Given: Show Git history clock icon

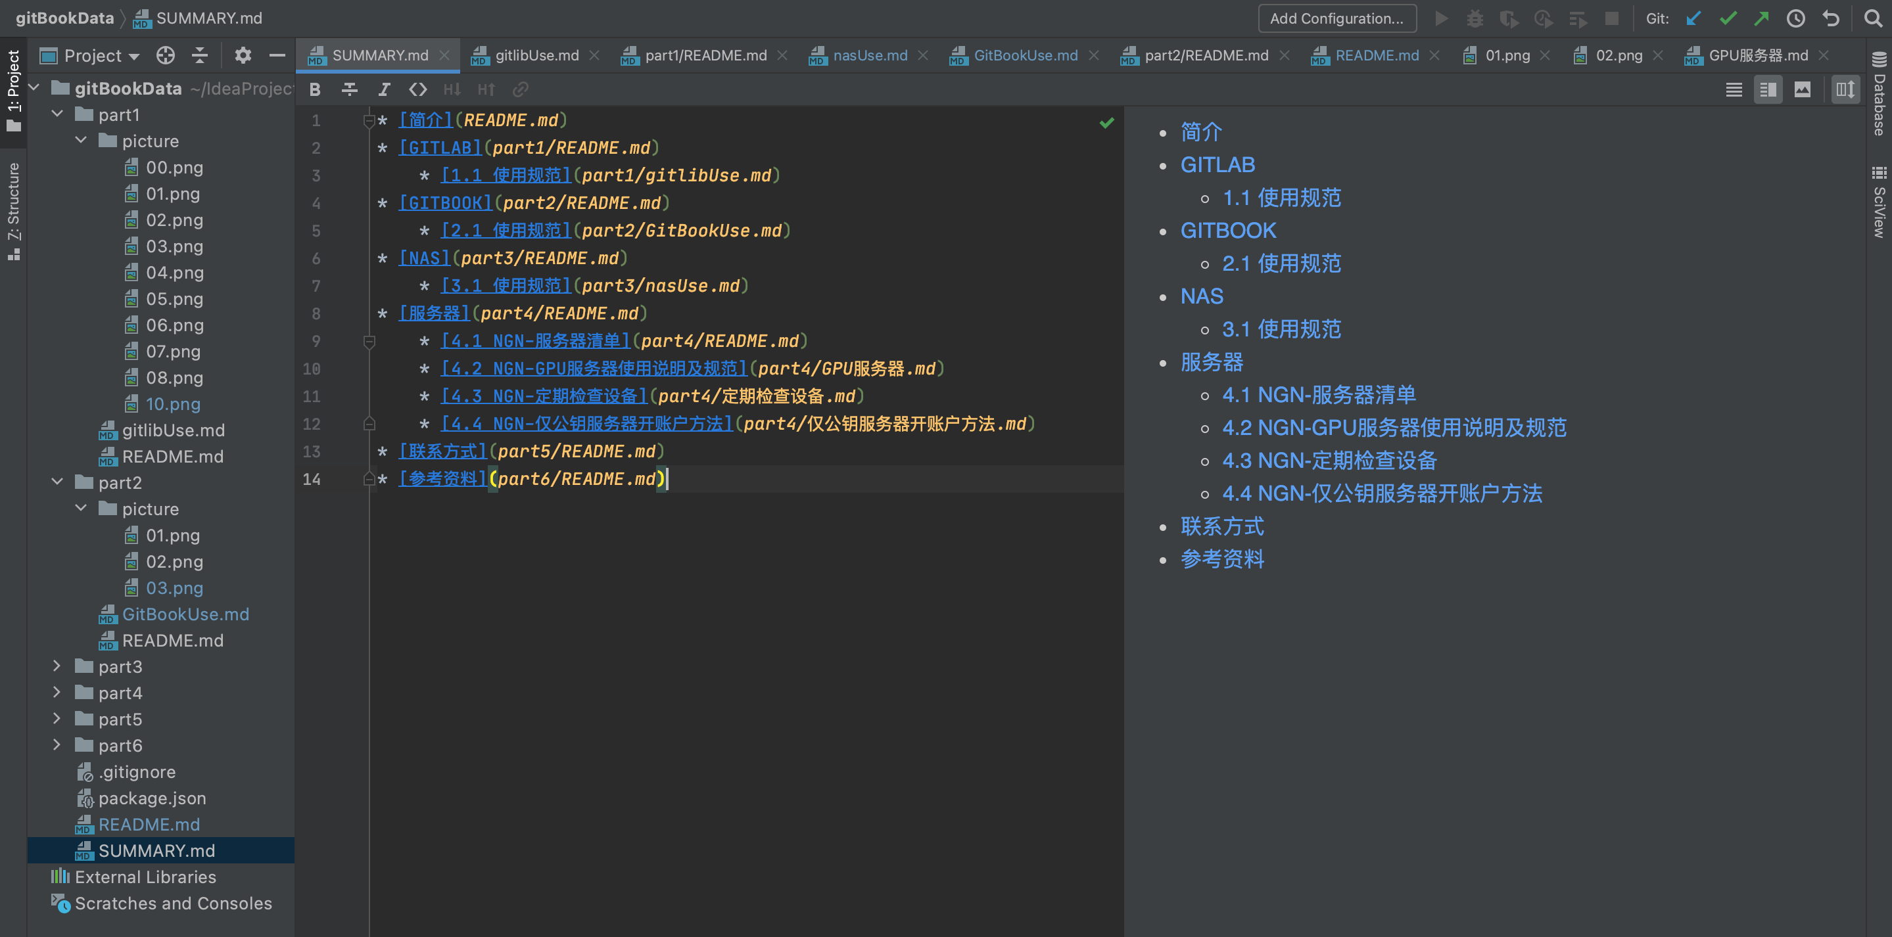Looking at the screenshot, I should coord(1796,18).
